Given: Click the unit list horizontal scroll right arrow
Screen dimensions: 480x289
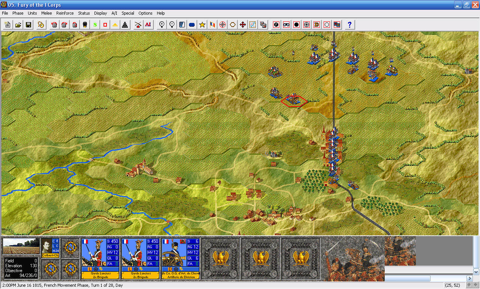Looking at the screenshot, I should point(469,278).
